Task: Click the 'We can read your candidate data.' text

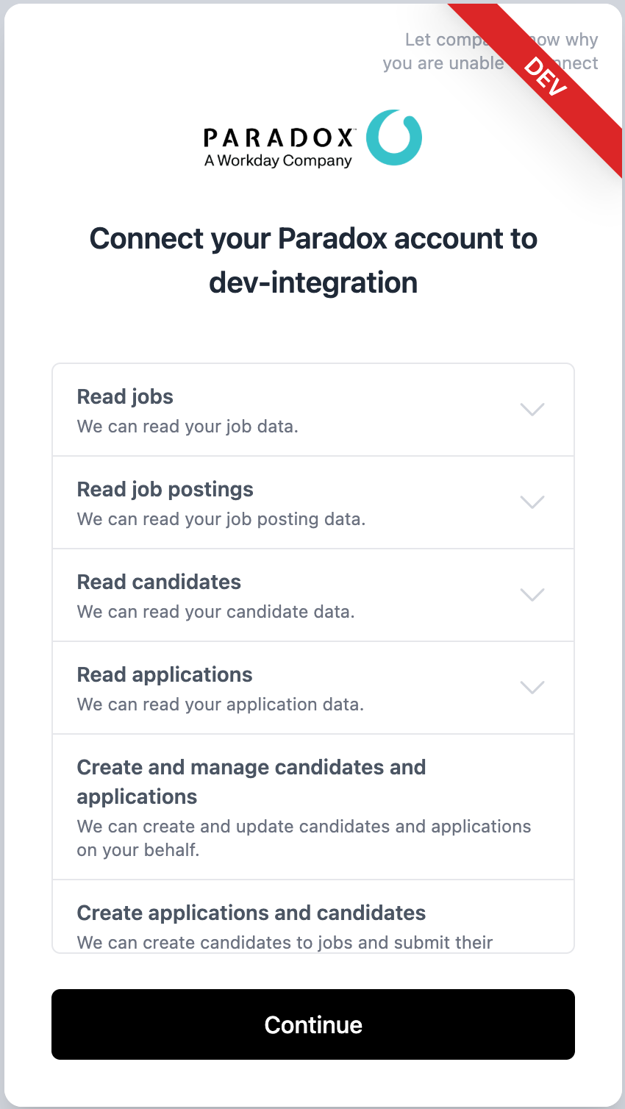Action: click(215, 612)
